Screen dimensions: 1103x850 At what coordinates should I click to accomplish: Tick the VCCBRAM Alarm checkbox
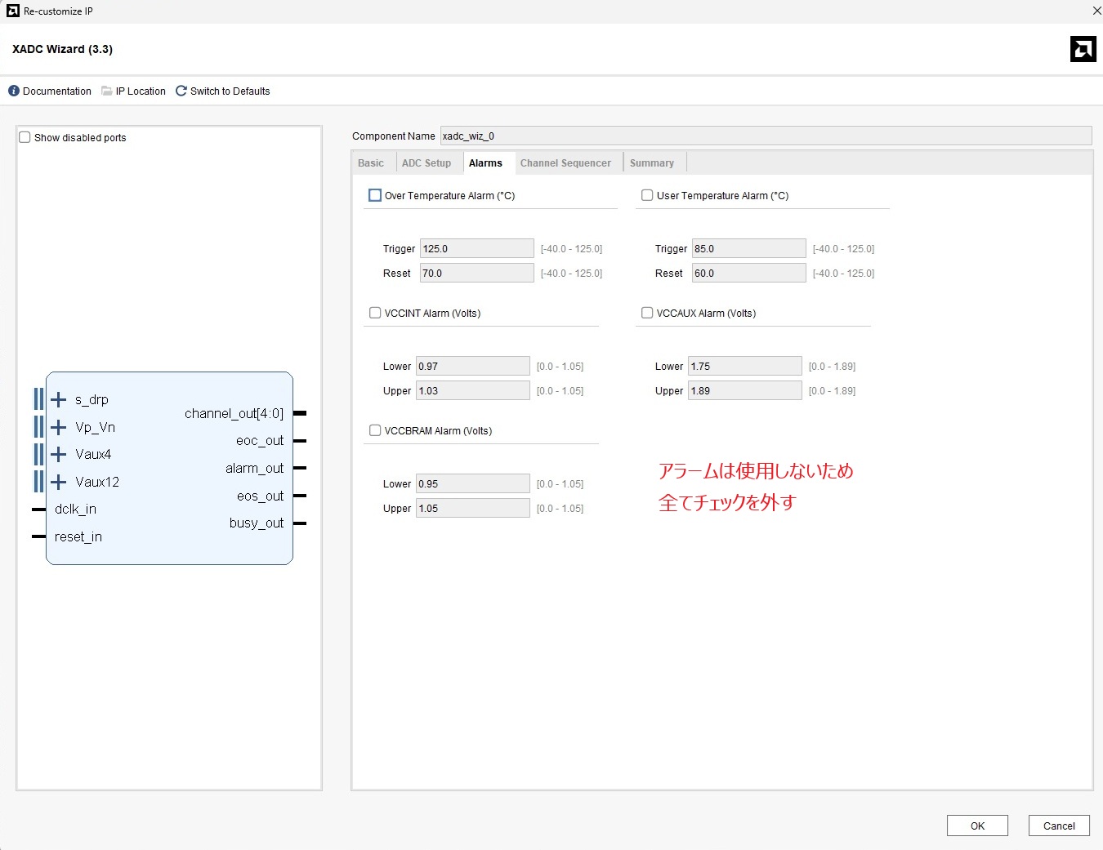click(375, 430)
